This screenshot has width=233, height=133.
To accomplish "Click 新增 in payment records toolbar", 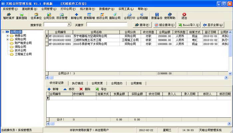I will click(x=53, y=89).
